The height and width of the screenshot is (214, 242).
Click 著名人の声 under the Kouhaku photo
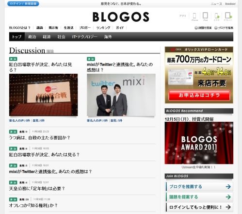click(19, 120)
